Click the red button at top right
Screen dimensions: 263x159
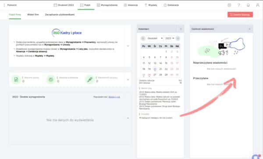click(x=240, y=14)
